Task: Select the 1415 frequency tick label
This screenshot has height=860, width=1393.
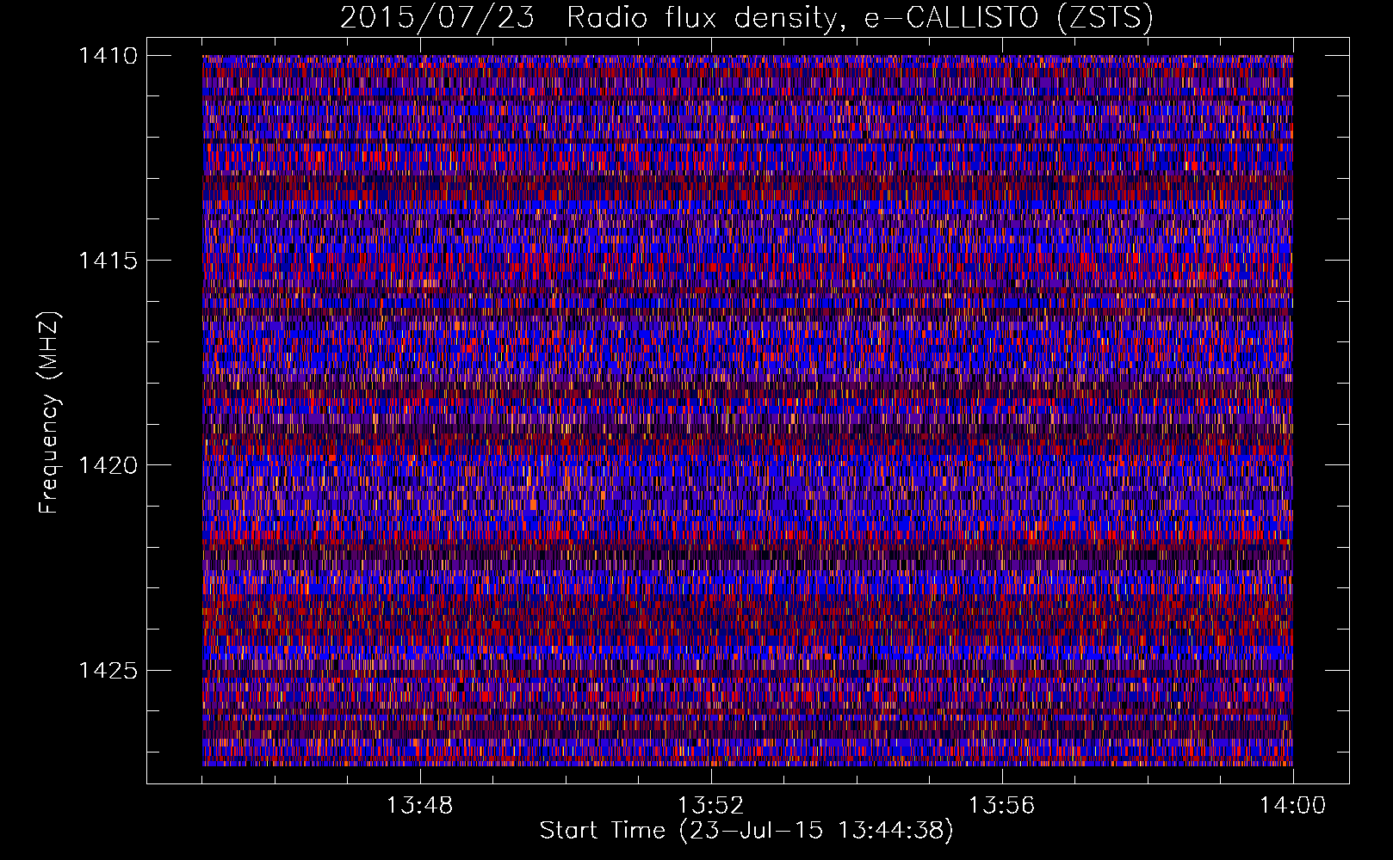Action: tap(108, 261)
